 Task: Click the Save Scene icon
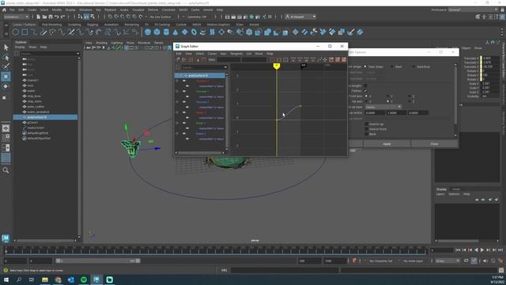click(51, 17)
